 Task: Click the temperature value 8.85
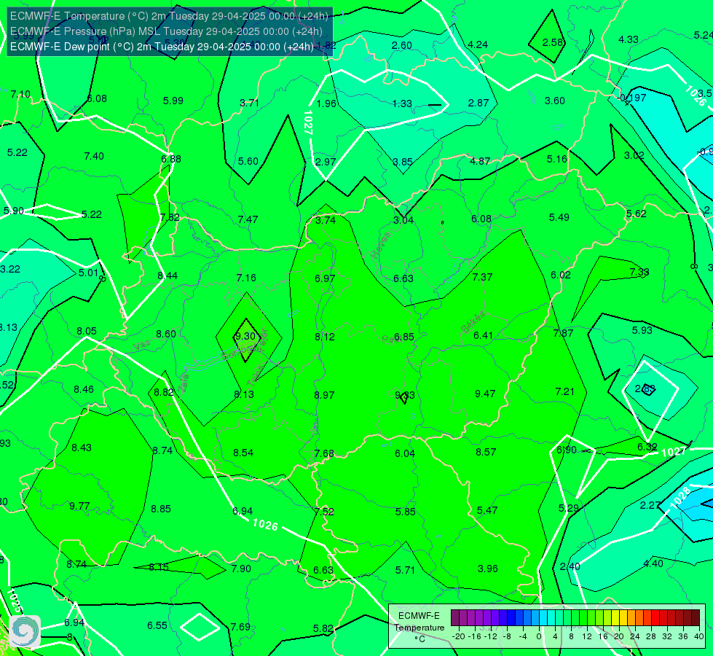tap(161, 509)
